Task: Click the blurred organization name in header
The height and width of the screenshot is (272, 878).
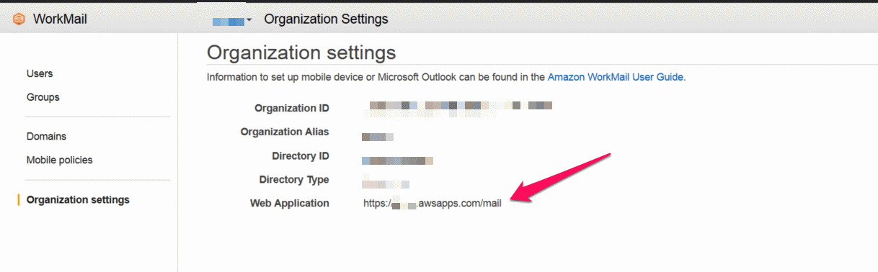Action: tap(229, 20)
